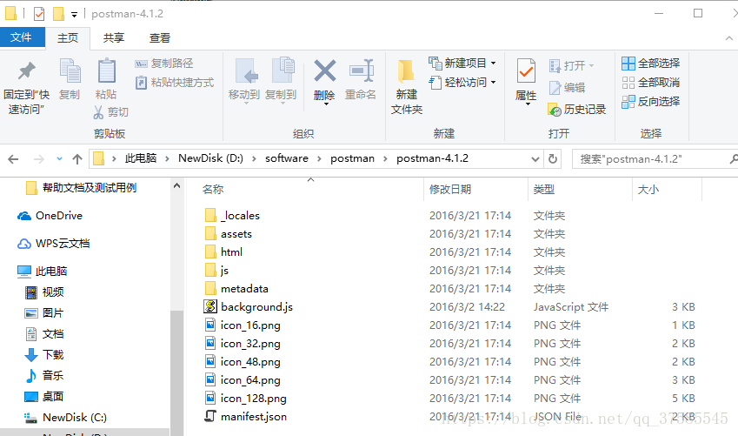The image size is (738, 436).
Task: Collapse the ribbon with the arrow
Action: click(x=729, y=38)
